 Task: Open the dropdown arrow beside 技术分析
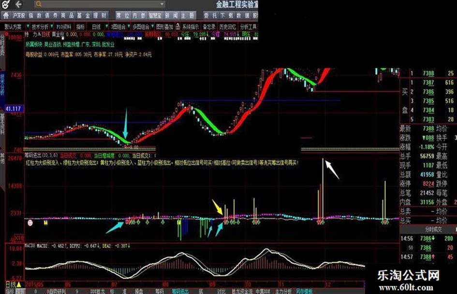52,27
